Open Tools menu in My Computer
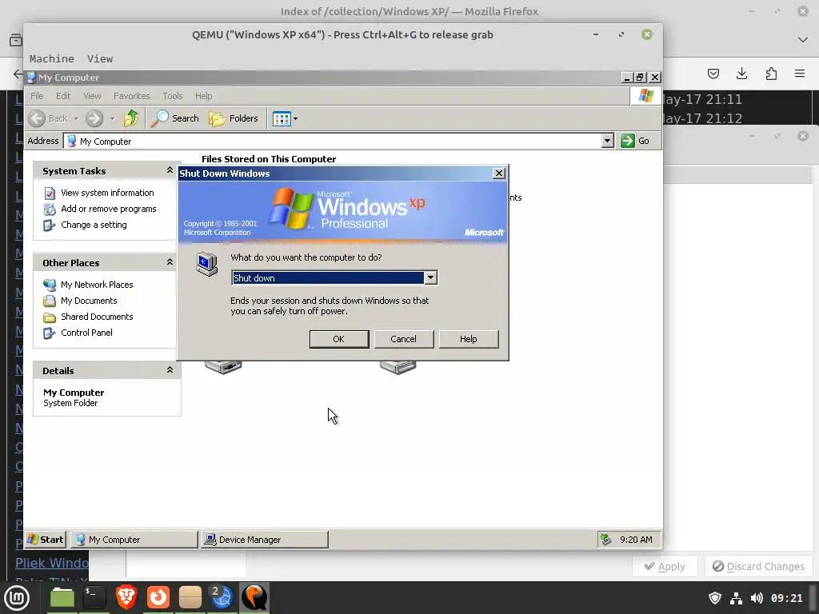819x614 pixels. (x=173, y=96)
